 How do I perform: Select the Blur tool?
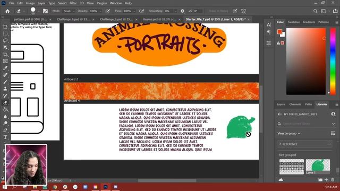5,116
